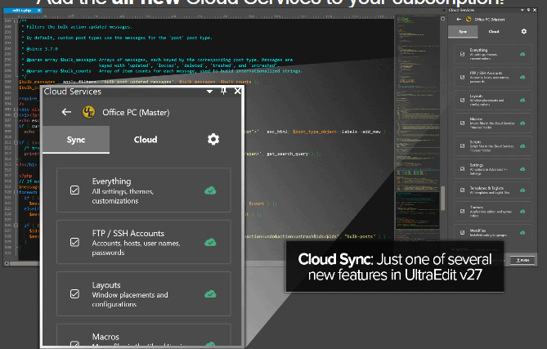
Task: Click the UltraEdit logo beside enlarged Office PC (Master)
Action: 88,112
